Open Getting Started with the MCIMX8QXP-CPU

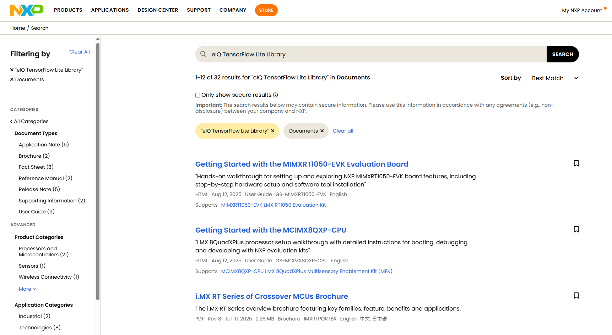(271, 230)
